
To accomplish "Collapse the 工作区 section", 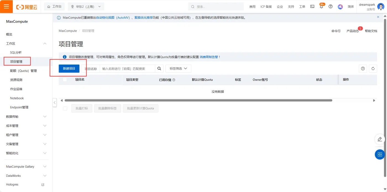I will point(45,43).
